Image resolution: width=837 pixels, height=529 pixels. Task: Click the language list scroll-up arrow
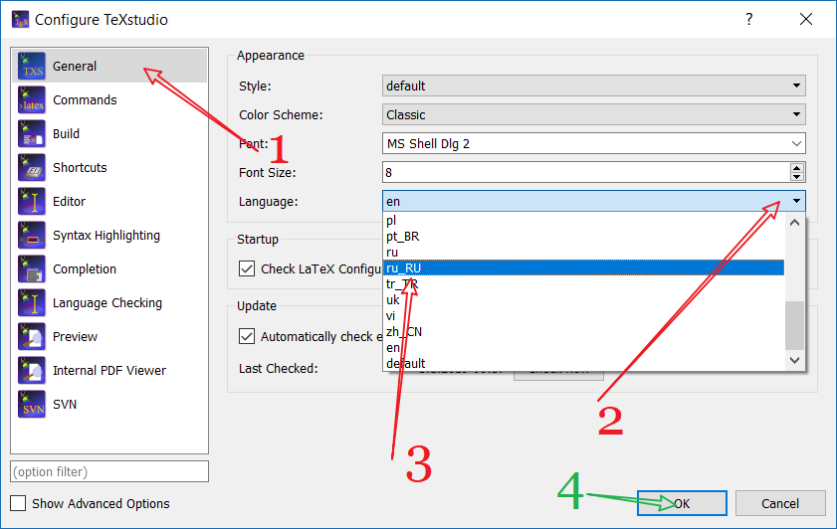click(x=794, y=223)
